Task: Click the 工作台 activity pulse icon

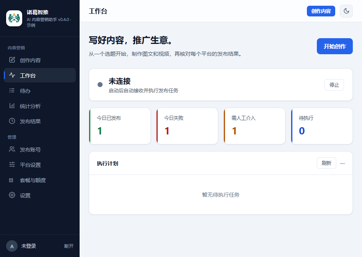Action: [x=12, y=75]
